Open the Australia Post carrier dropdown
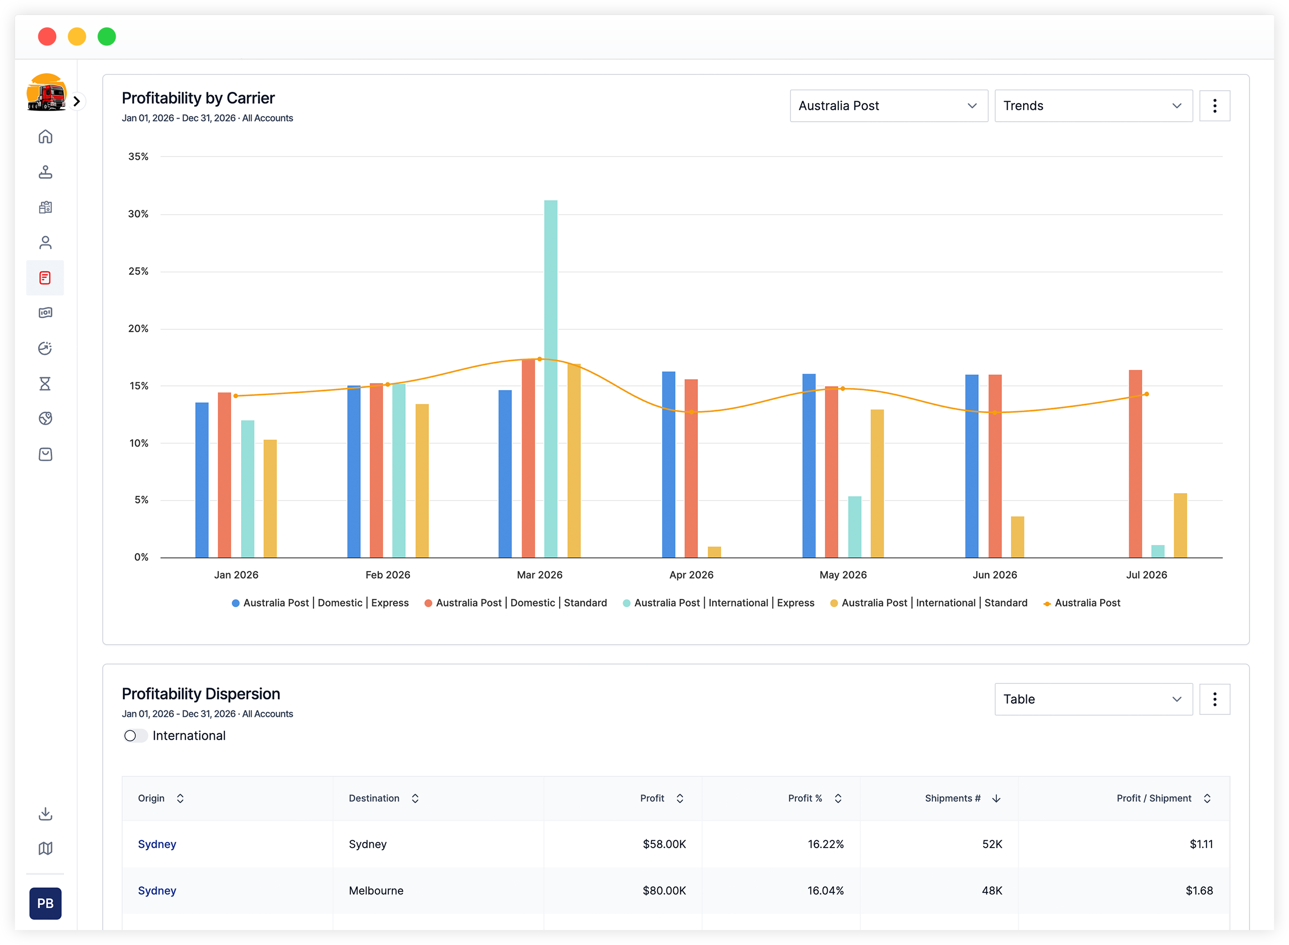Image resolution: width=1289 pixels, height=945 pixels. tap(889, 106)
